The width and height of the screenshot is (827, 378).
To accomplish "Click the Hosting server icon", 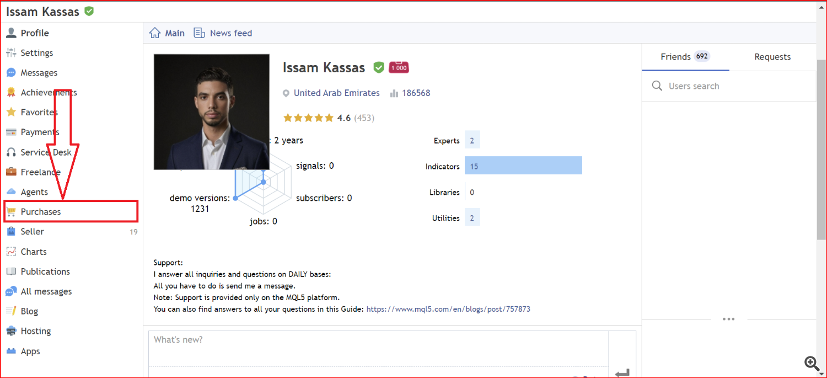I will click(11, 331).
